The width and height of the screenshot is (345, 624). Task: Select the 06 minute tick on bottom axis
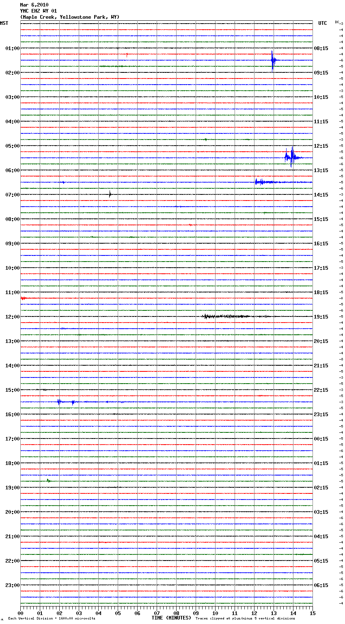[137, 613]
